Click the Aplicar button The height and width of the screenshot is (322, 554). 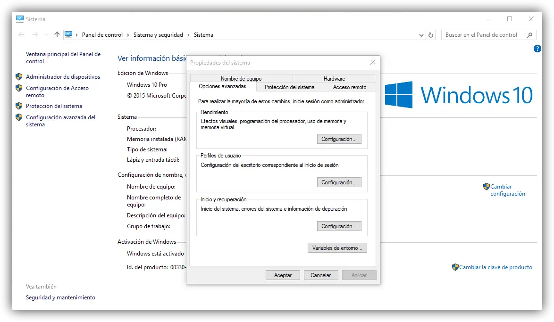(x=359, y=275)
